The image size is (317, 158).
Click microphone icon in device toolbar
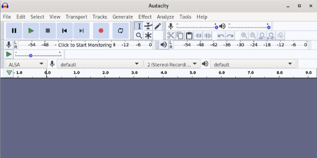coord(52,64)
